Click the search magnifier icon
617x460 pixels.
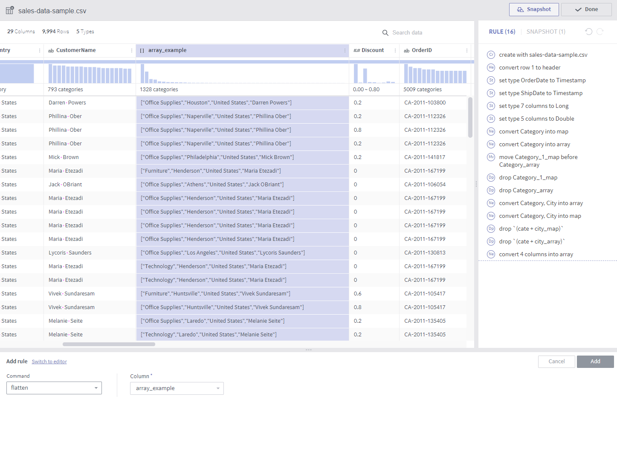pyautogui.click(x=385, y=33)
